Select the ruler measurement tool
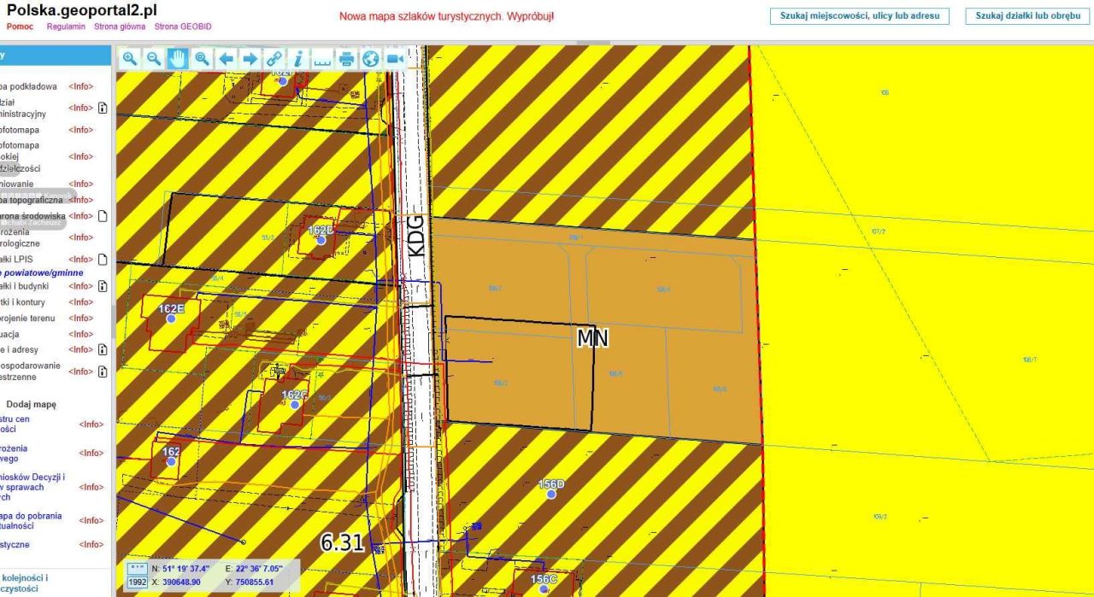1094x597 pixels. [x=322, y=58]
